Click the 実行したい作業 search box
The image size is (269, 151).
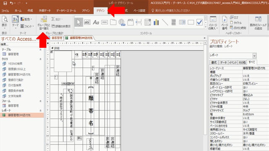172,10
